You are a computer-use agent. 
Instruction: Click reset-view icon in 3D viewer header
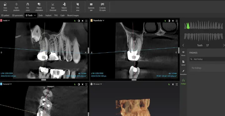(x=173, y=84)
